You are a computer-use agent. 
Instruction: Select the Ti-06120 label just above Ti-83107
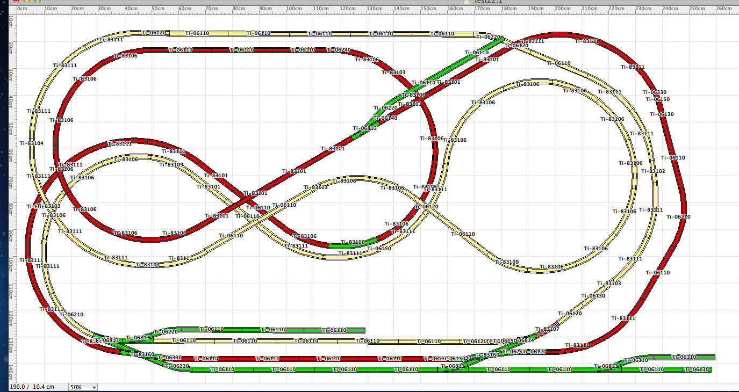pyautogui.click(x=570, y=314)
